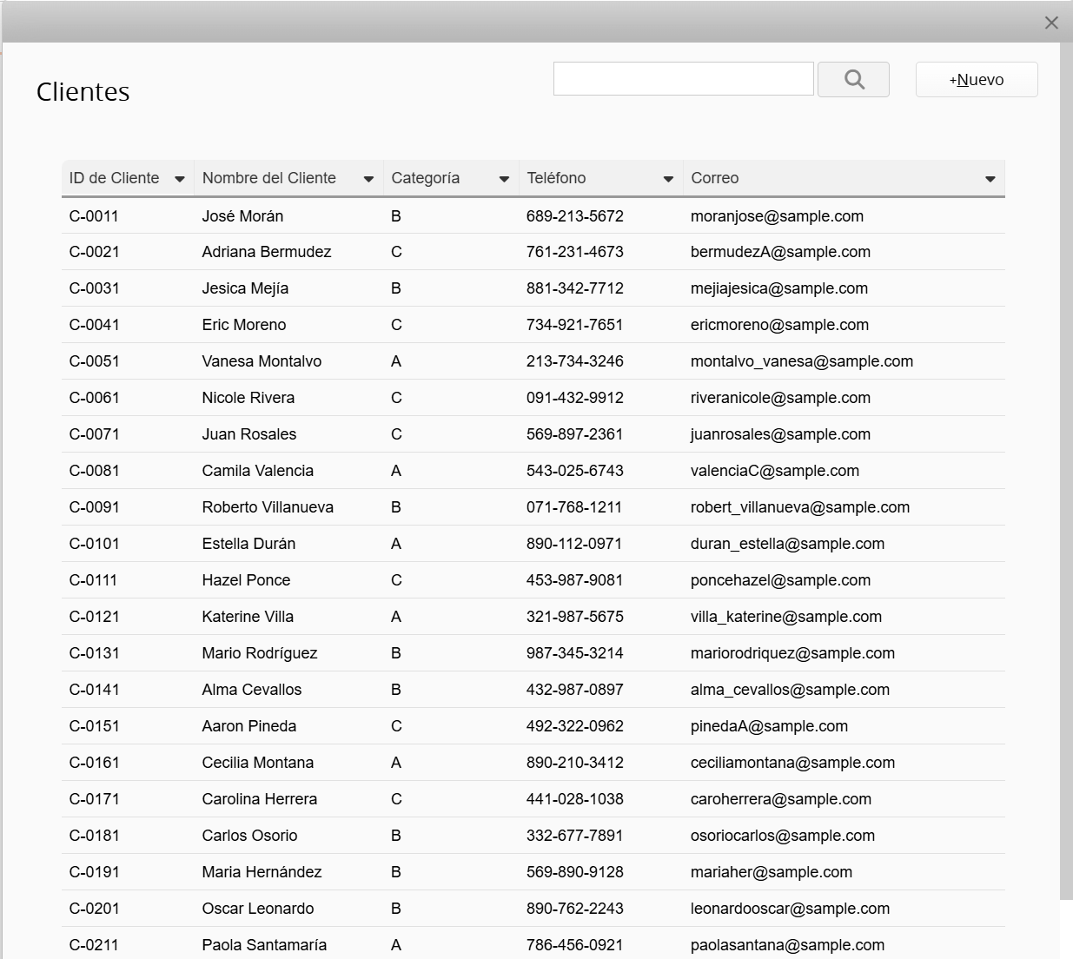Select the Roberto Villanueva name cell
Image resolution: width=1073 pixels, height=959 pixels.
[268, 507]
